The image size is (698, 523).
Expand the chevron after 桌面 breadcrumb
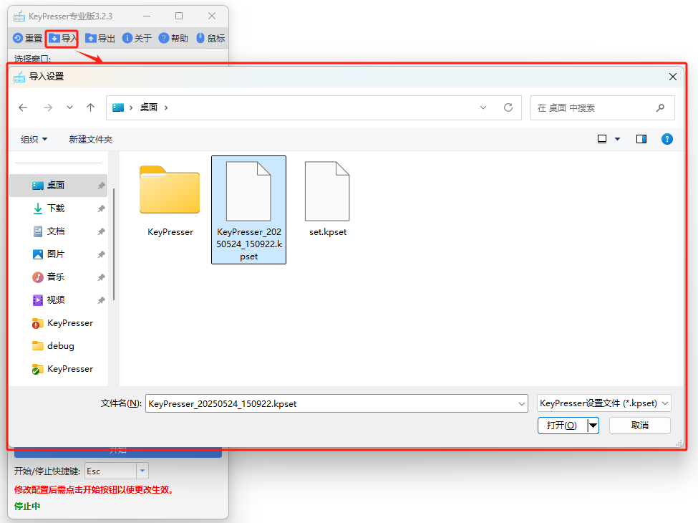coord(166,107)
